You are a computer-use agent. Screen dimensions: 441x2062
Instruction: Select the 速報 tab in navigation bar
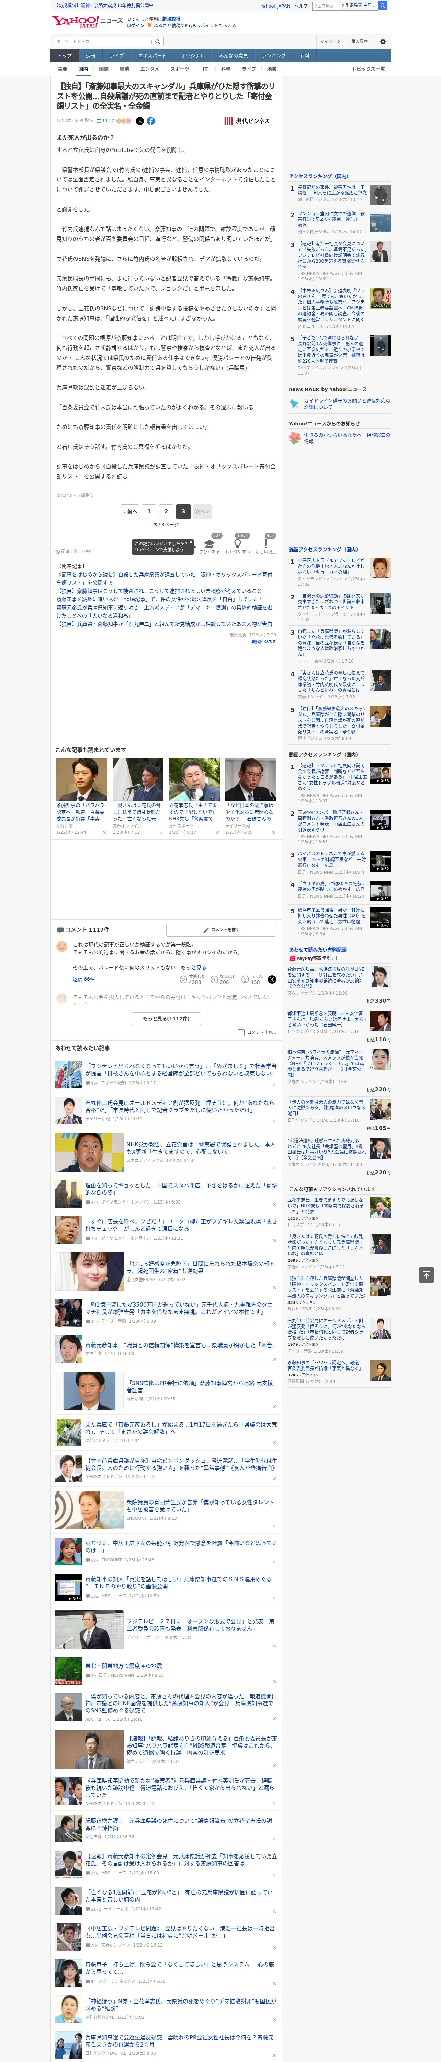(90, 56)
